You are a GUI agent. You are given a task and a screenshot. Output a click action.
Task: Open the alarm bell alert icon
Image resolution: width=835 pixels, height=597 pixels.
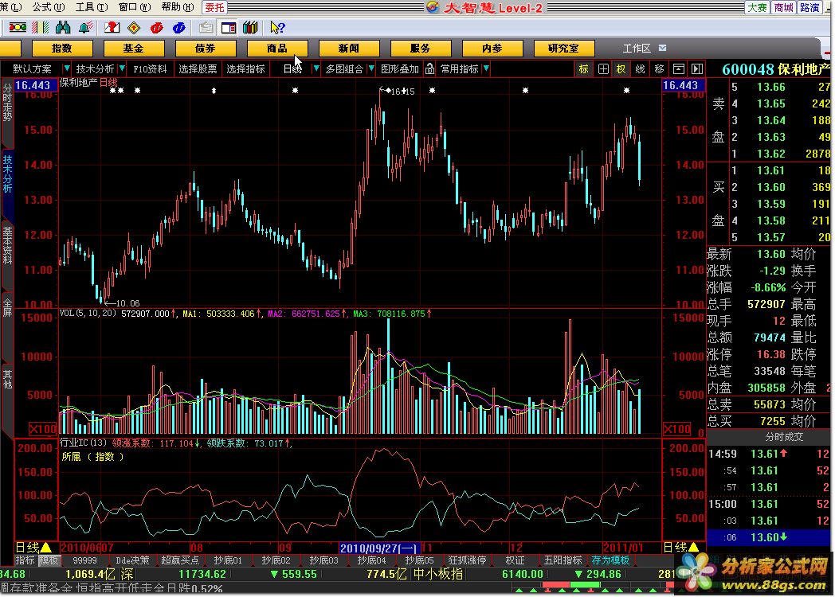[x=85, y=27]
